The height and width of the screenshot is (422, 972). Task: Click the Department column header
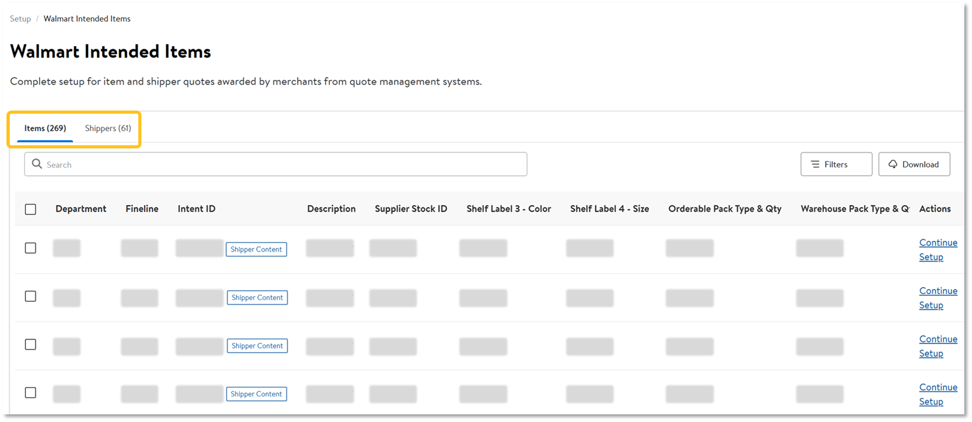coord(81,209)
